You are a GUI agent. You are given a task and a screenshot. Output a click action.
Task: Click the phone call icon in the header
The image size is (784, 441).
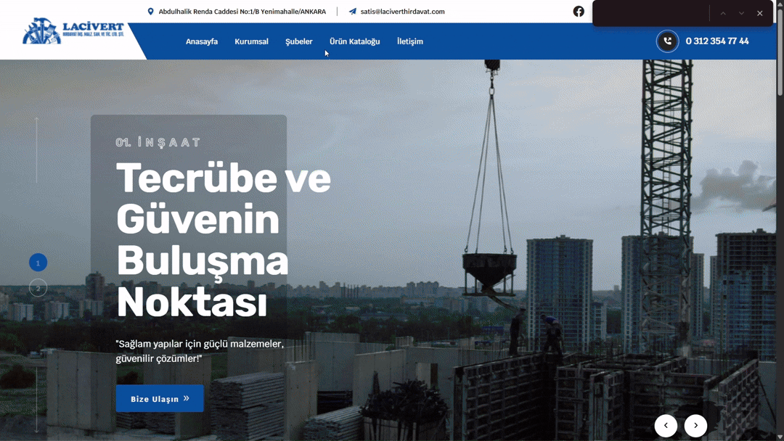tap(667, 41)
